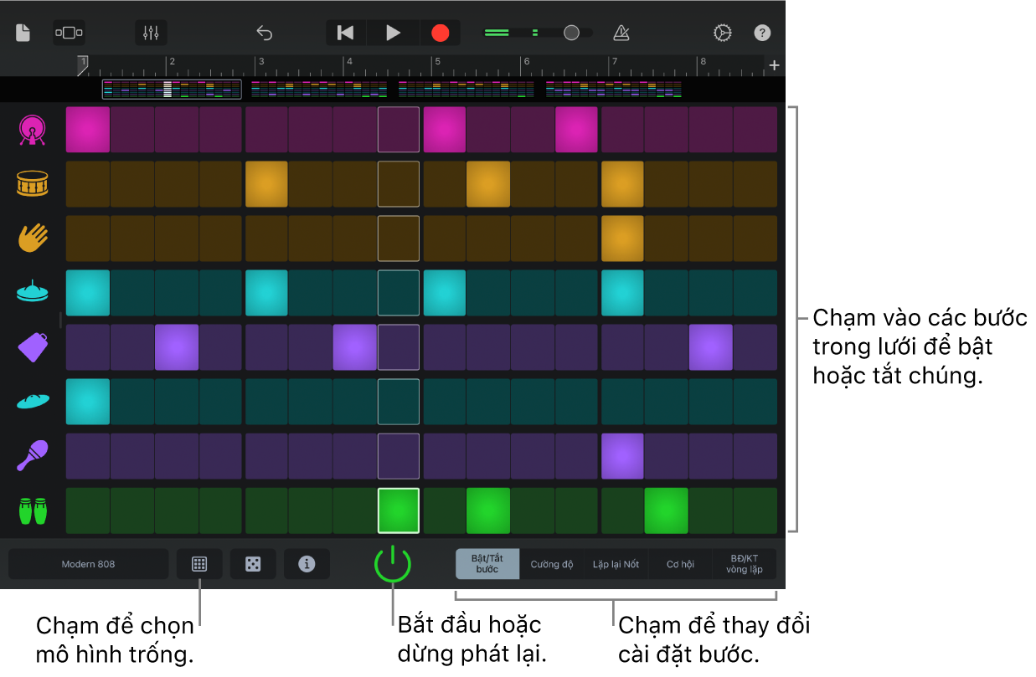
Task: Randomize pattern with the dice icon
Action: pos(253,564)
